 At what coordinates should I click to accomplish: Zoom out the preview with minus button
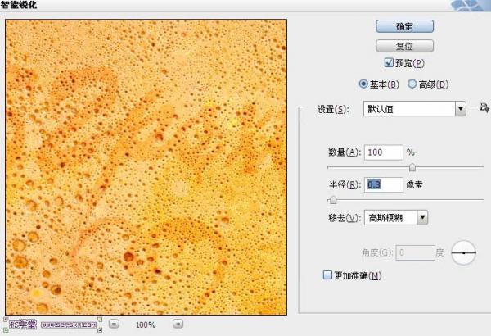114,324
